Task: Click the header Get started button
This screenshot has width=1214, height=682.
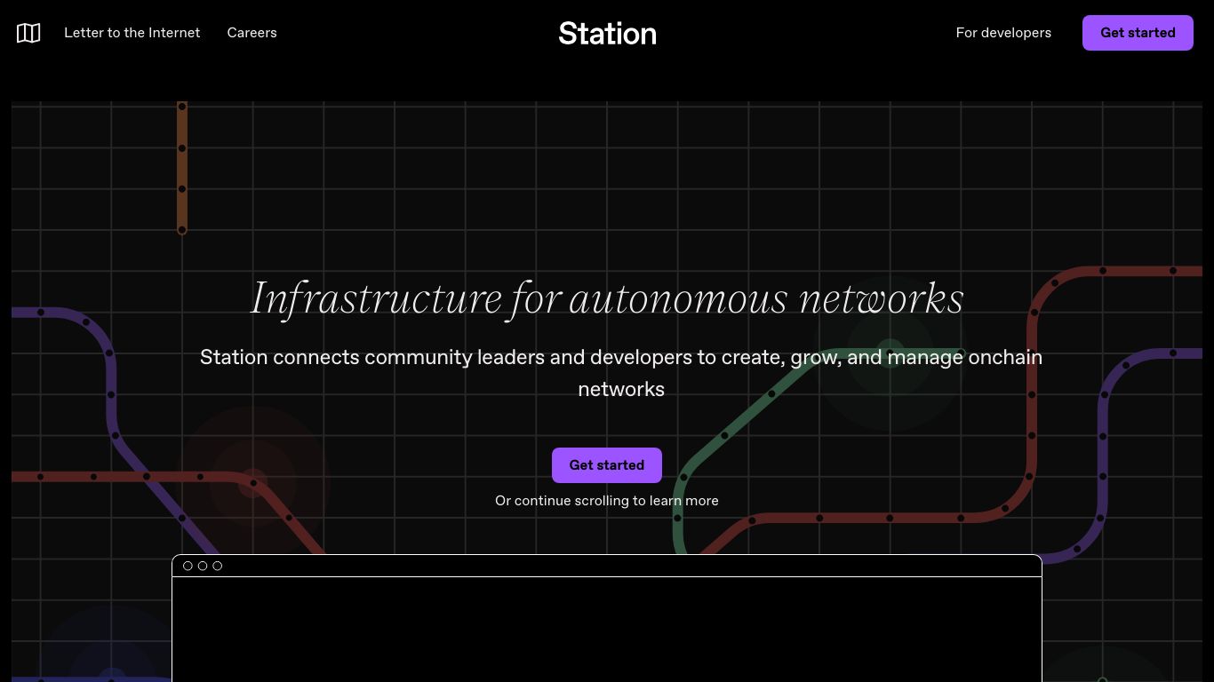Action: coord(1138,33)
